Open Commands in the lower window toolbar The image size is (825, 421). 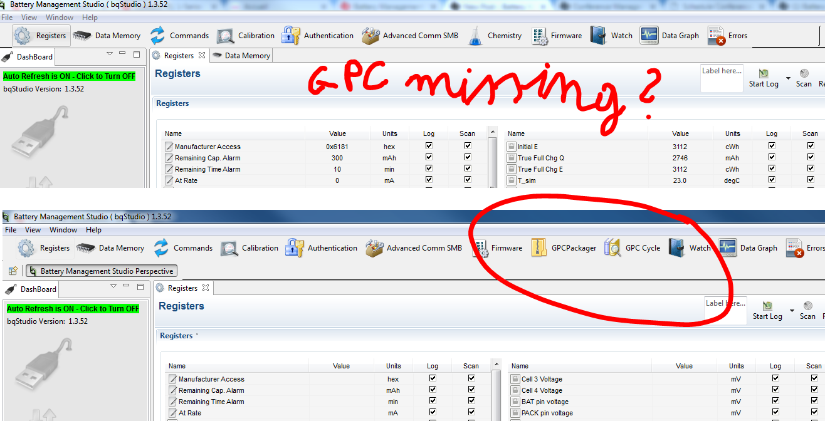click(x=183, y=248)
